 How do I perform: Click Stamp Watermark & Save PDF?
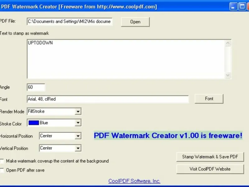coord(210,157)
